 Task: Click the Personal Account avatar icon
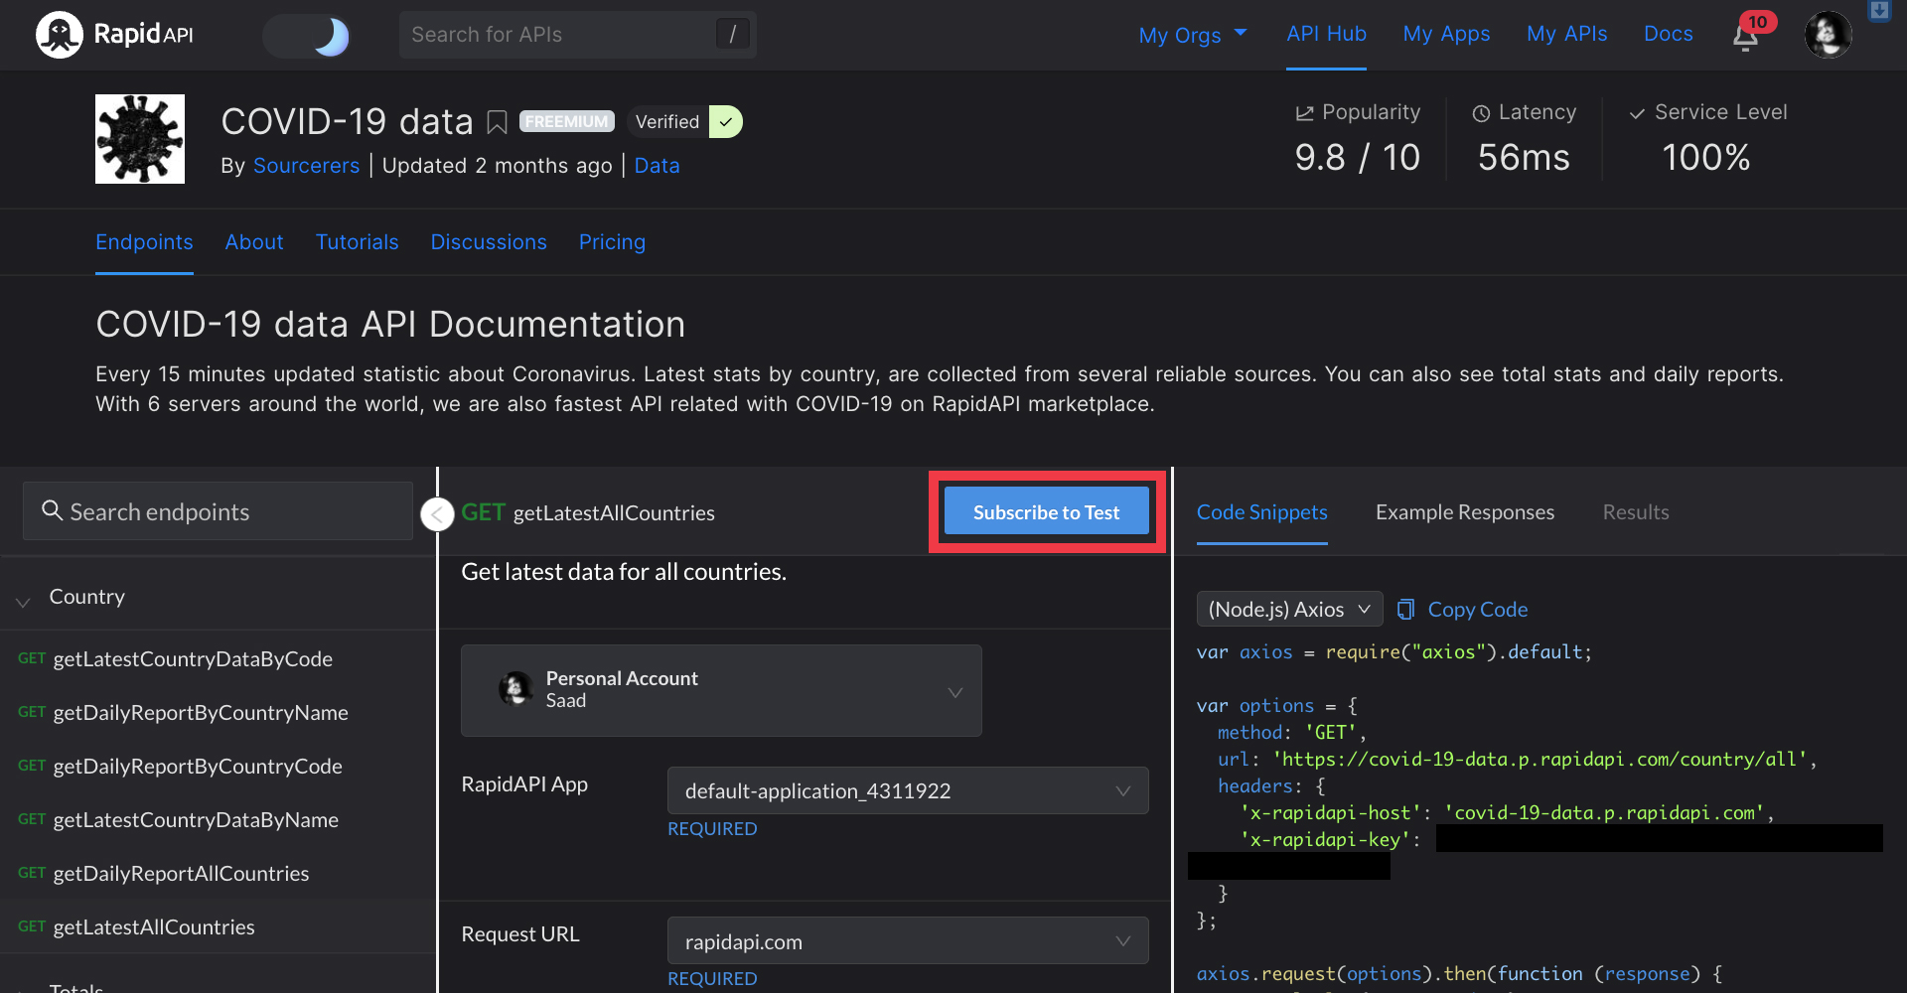(x=515, y=689)
